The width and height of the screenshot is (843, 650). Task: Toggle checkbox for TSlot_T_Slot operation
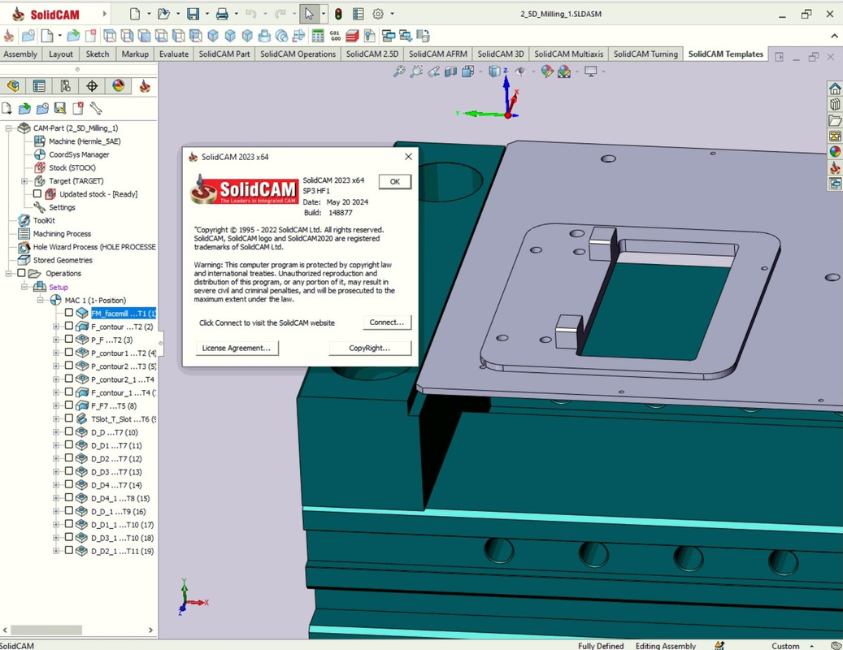(69, 418)
